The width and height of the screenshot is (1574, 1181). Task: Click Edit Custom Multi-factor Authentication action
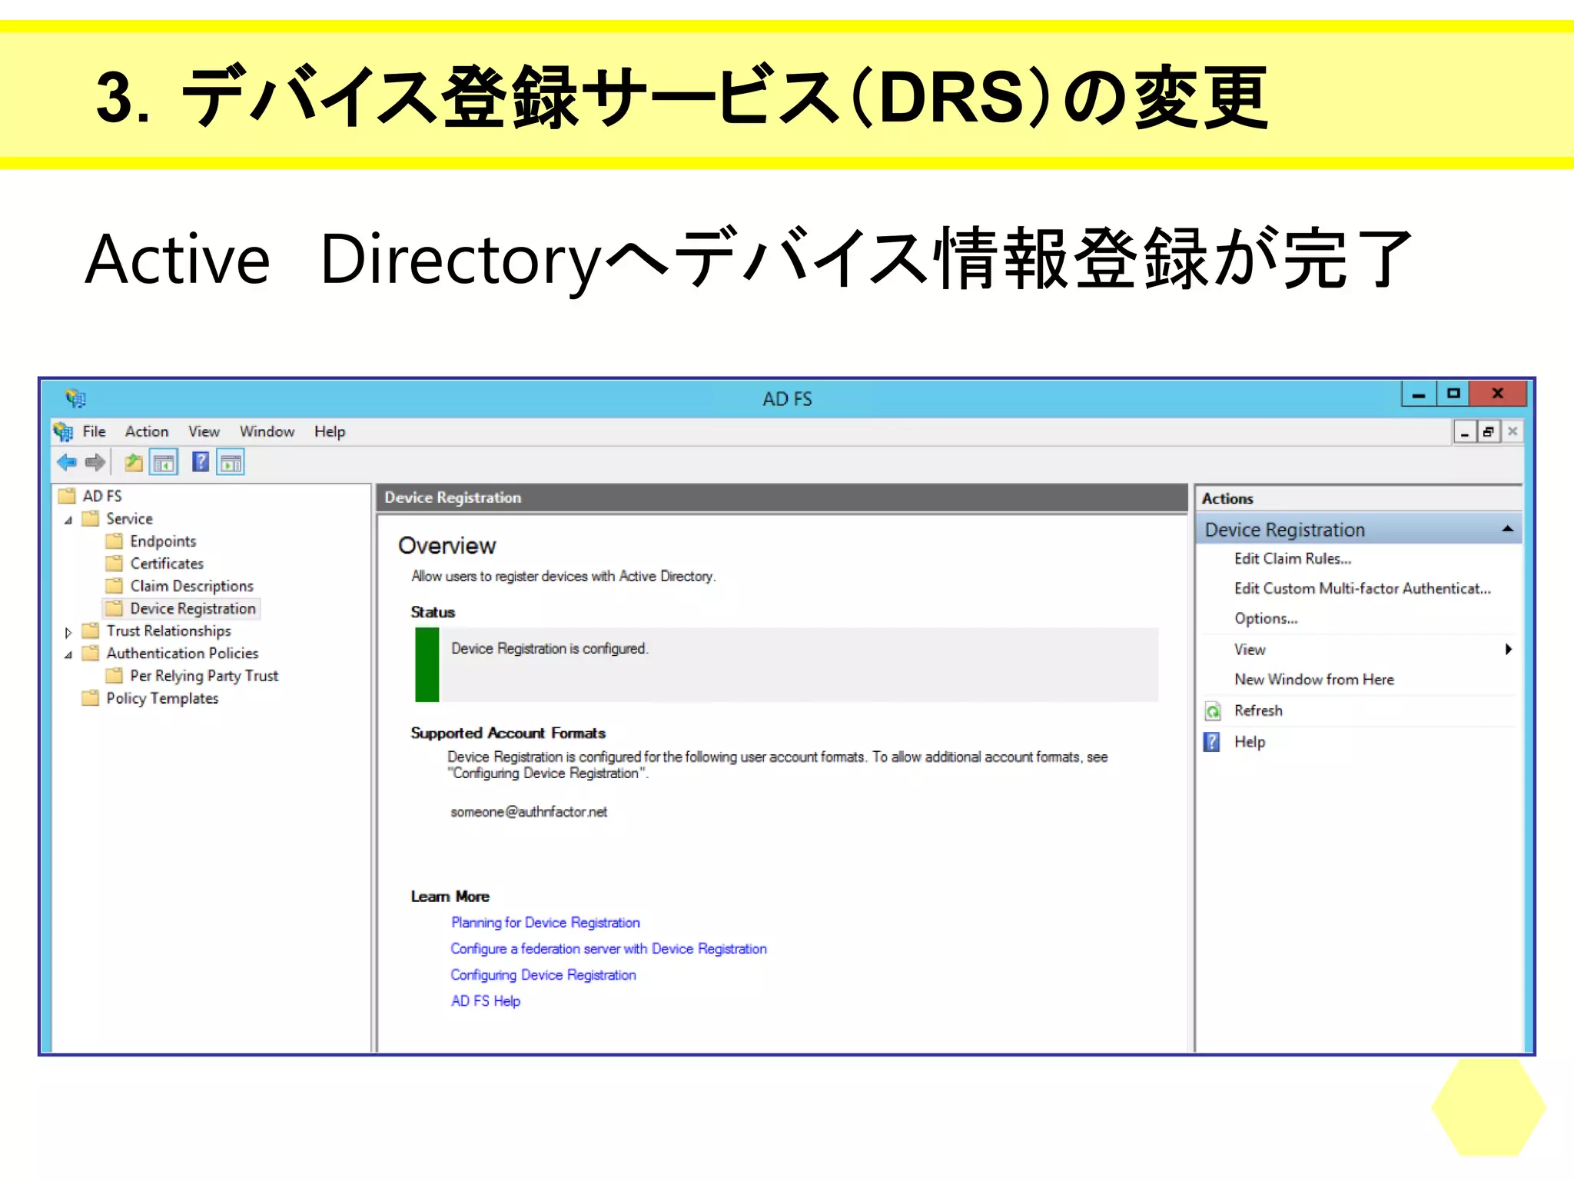1362,589
